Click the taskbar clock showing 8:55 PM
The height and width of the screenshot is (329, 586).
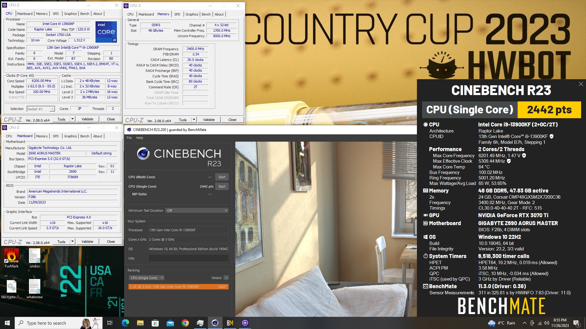[x=560, y=323]
